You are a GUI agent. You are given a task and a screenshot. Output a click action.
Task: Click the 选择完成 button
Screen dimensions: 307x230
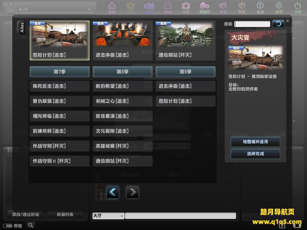(x=255, y=154)
